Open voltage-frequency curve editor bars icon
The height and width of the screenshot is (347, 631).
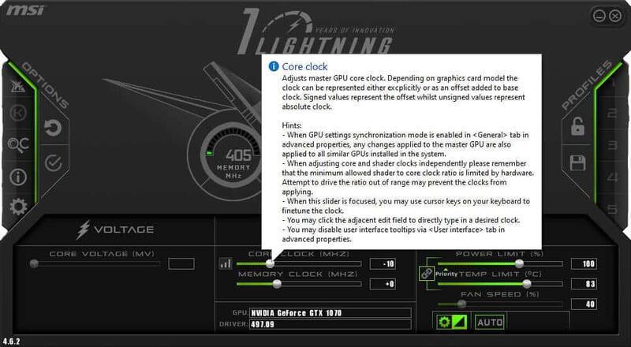click(x=226, y=263)
